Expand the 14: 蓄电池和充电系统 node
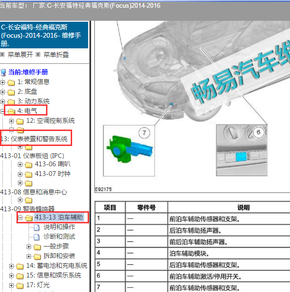Image resolution: width=290 pixels, height=292 pixels. pos(11,266)
